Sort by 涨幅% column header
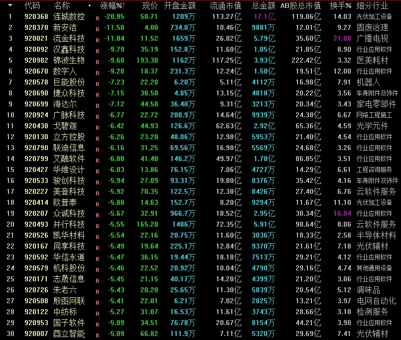Screen dimensions: 401x340 click(112, 5)
